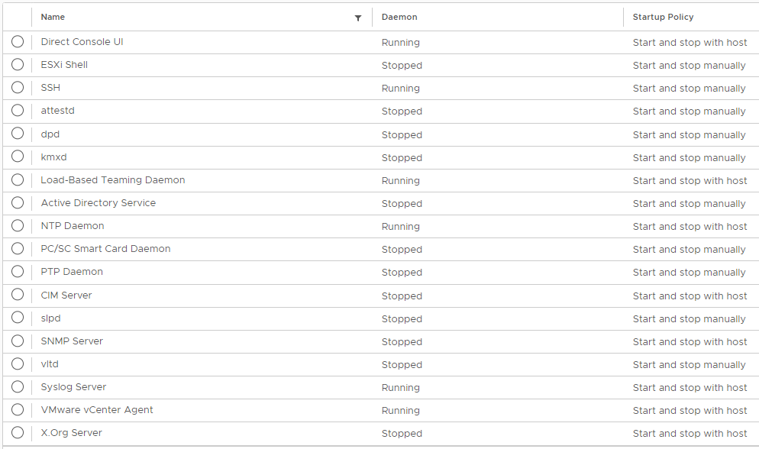Pick the NTP Daemon radio button
This screenshot has height=449, width=759.
[18, 225]
